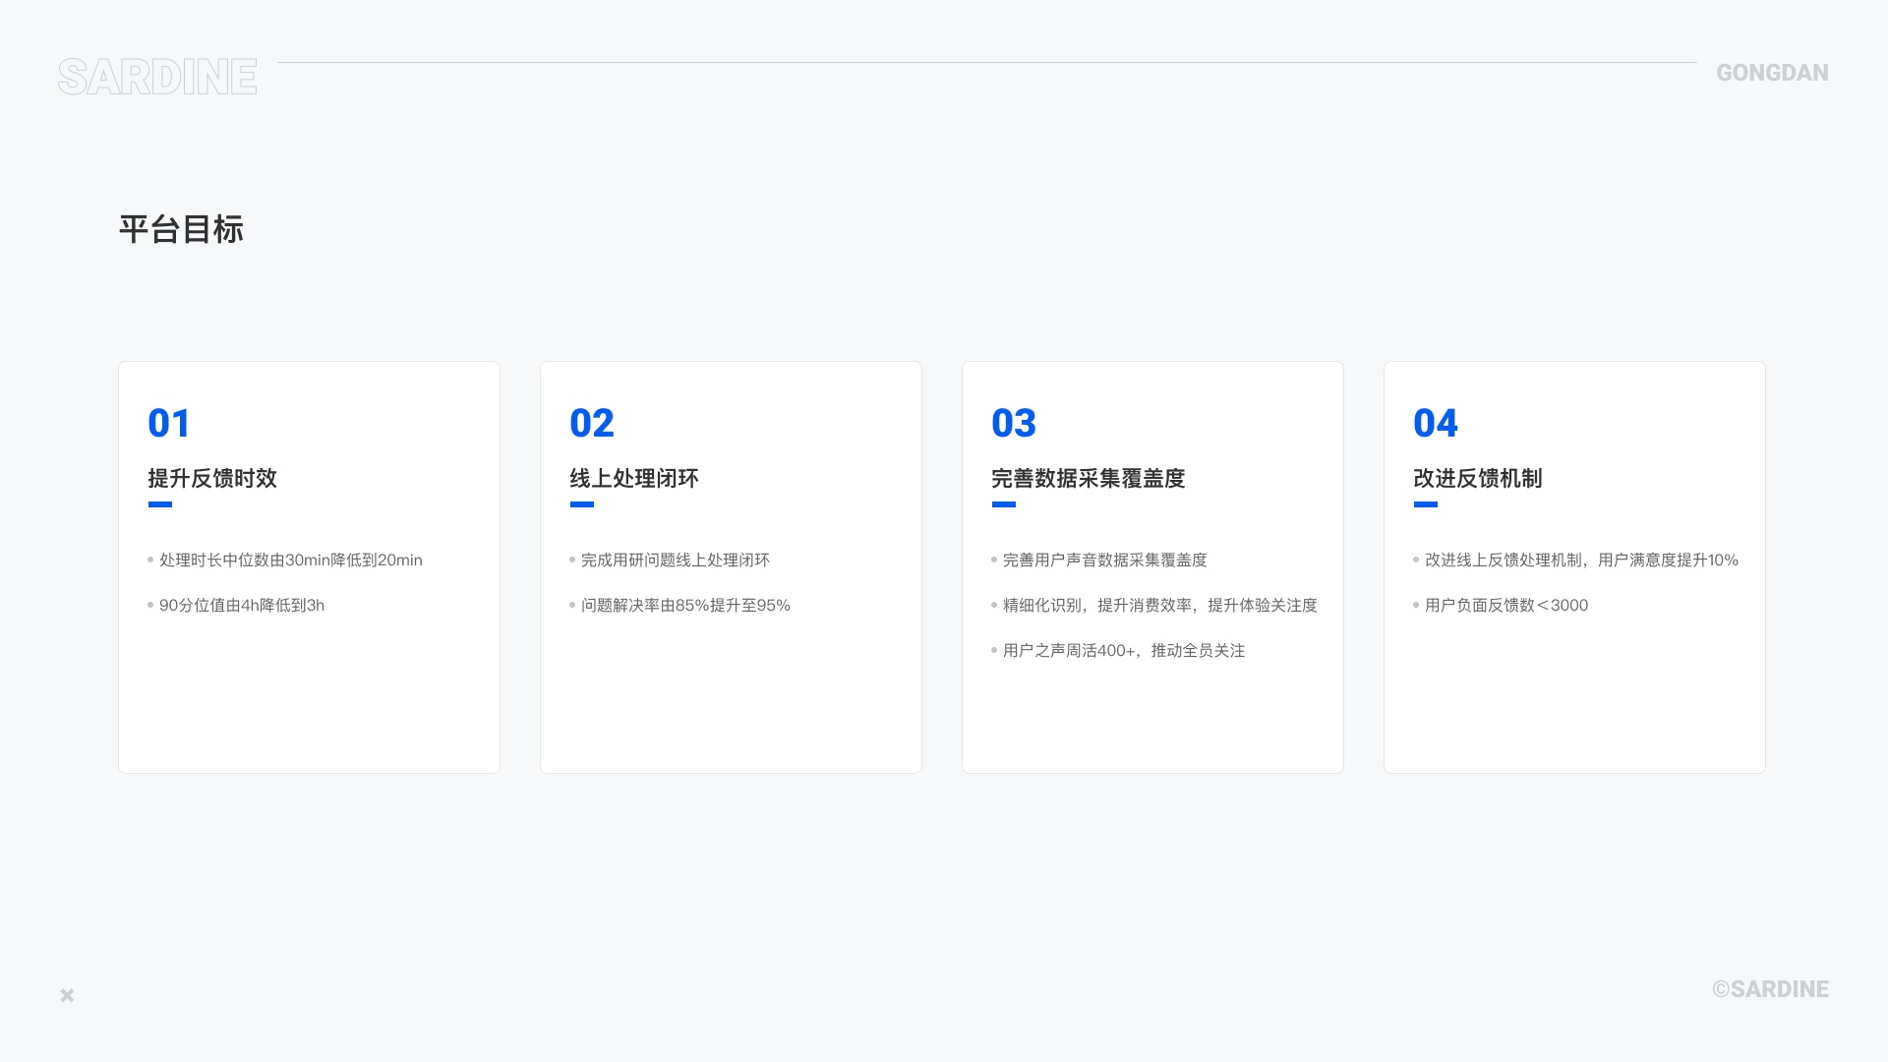Click the SARDINE outlined logo
1888x1062 pixels.
157,77
